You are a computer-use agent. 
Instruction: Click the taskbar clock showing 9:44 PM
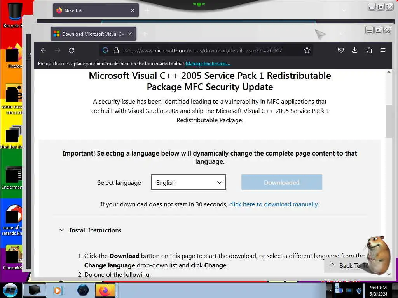(378, 290)
